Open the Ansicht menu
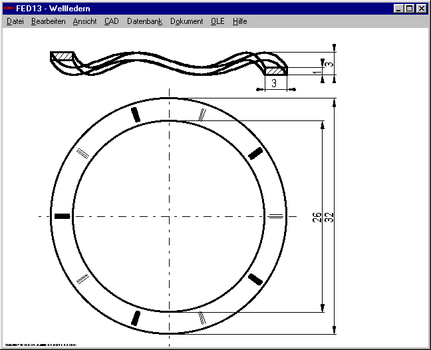Screen dimensions: 431x350 click(84, 21)
